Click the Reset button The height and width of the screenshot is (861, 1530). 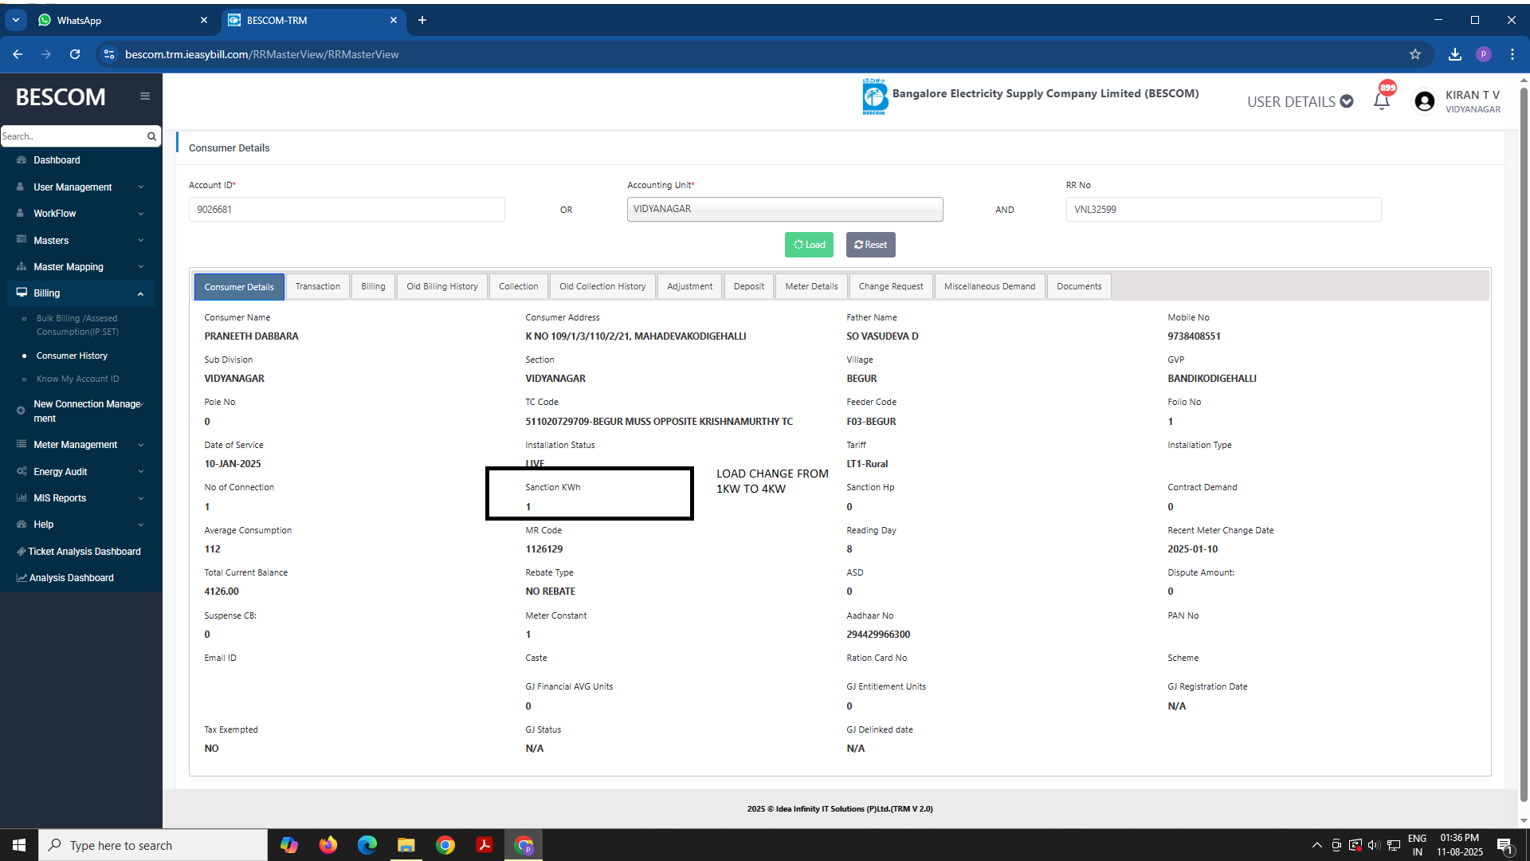pyautogui.click(x=870, y=245)
